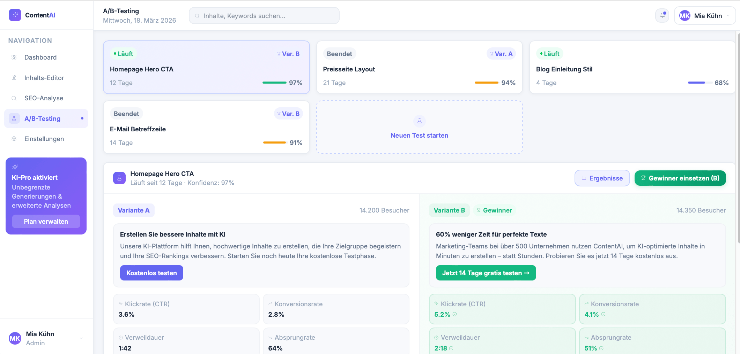Click the ContentAI logo icon

coord(15,15)
